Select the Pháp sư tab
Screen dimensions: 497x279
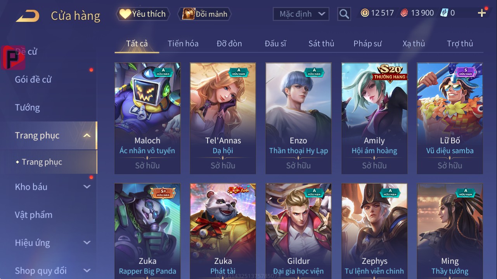click(x=367, y=43)
